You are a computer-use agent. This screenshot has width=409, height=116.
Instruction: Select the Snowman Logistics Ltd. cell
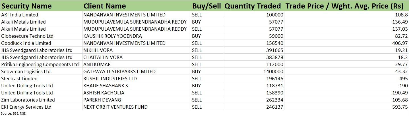pyautogui.click(x=41, y=71)
